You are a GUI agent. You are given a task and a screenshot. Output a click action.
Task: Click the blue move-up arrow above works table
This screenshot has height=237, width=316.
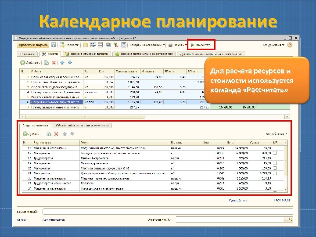click(62, 63)
